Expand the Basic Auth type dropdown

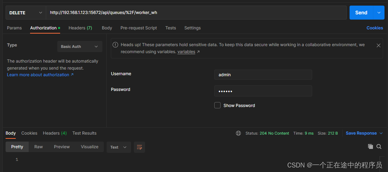click(x=80, y=46)
